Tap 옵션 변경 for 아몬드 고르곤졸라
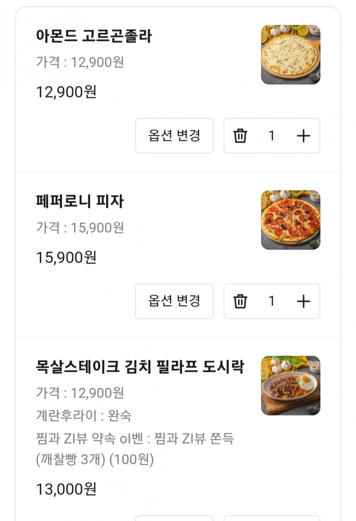356x521 pixels. [174, 136]
